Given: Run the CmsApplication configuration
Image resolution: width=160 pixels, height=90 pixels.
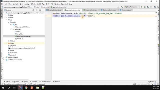Looking at the screenshot, I should [x=142, y=7].
